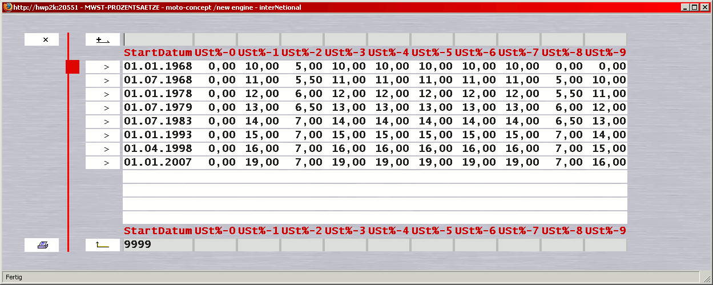
Task: Select the 01.01.2007 date cell
Action: pyautogui.click(x=158, y=163)
